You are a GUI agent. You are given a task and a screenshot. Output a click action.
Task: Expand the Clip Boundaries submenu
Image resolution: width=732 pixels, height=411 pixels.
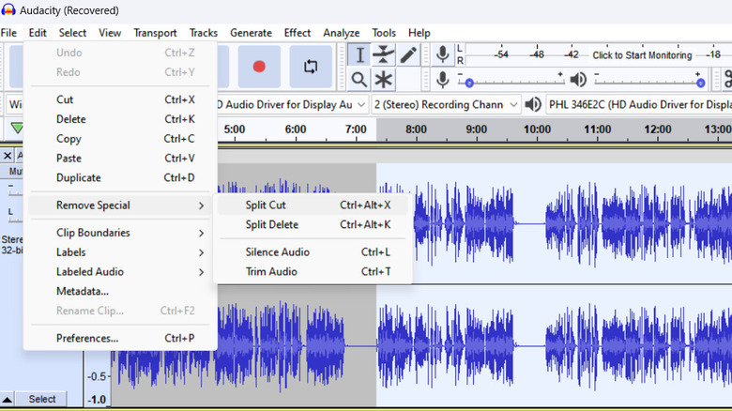(120, 233)
